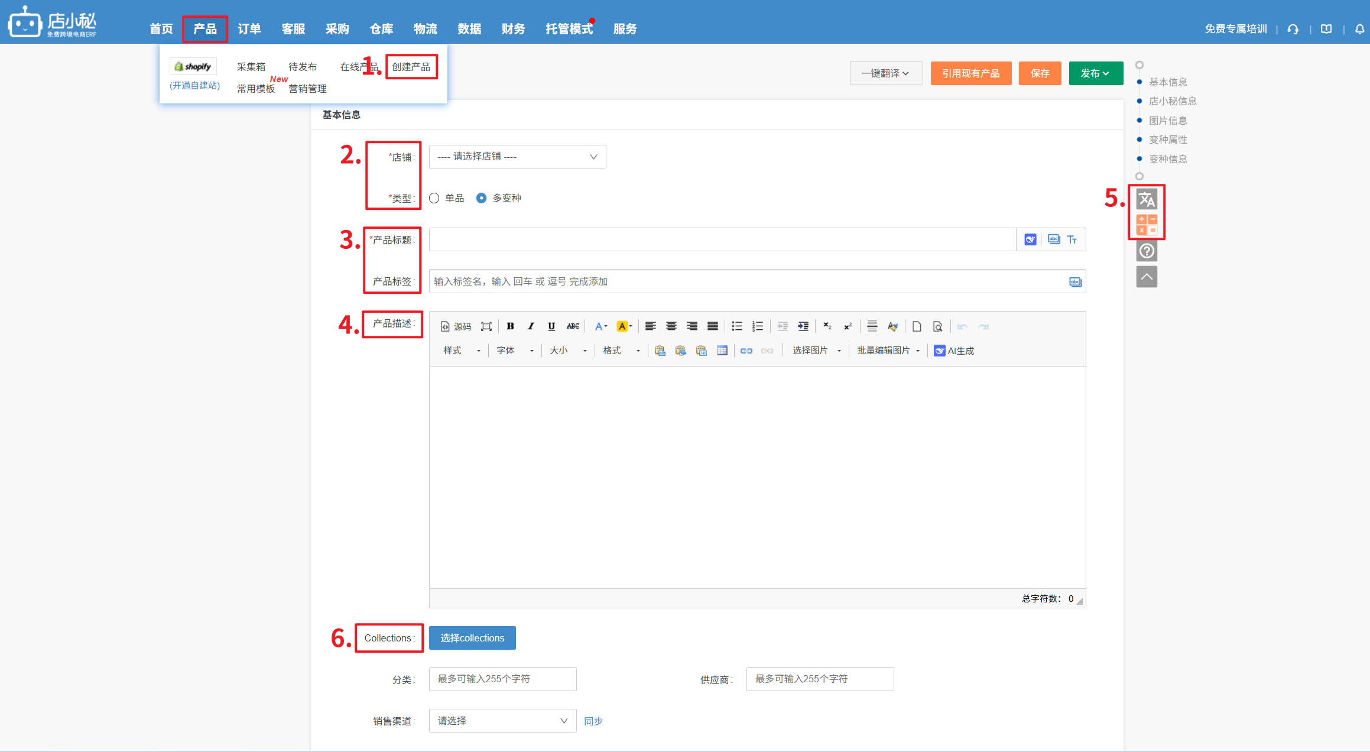Image resolution: width=1370 pixels, height=752 pixels.
Task: Insert a table into description
Action: tap(722, 351)
